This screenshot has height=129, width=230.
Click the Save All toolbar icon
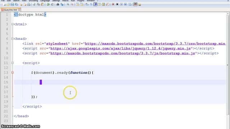point(16,4)
